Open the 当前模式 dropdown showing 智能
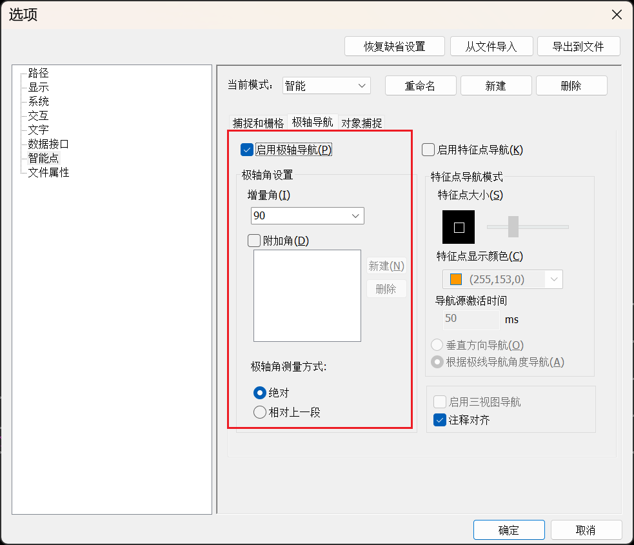Image resolution: width=634 pixels, height=545 pixels. [x=326, y=86]
